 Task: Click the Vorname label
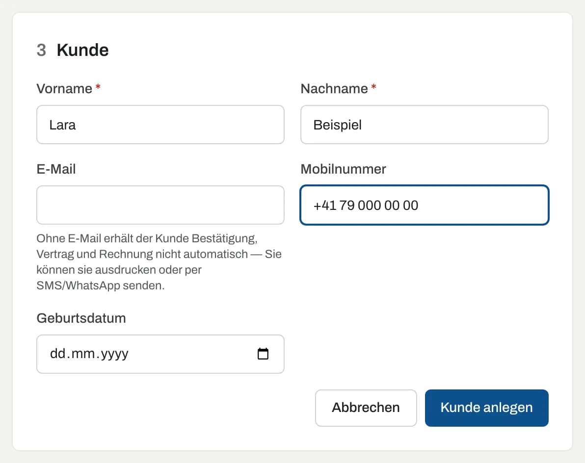click(x=64, y=89)
